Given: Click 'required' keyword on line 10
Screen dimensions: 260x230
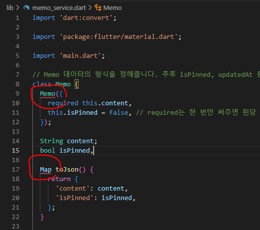Looking at the screenshot, I should click(63, 103).
